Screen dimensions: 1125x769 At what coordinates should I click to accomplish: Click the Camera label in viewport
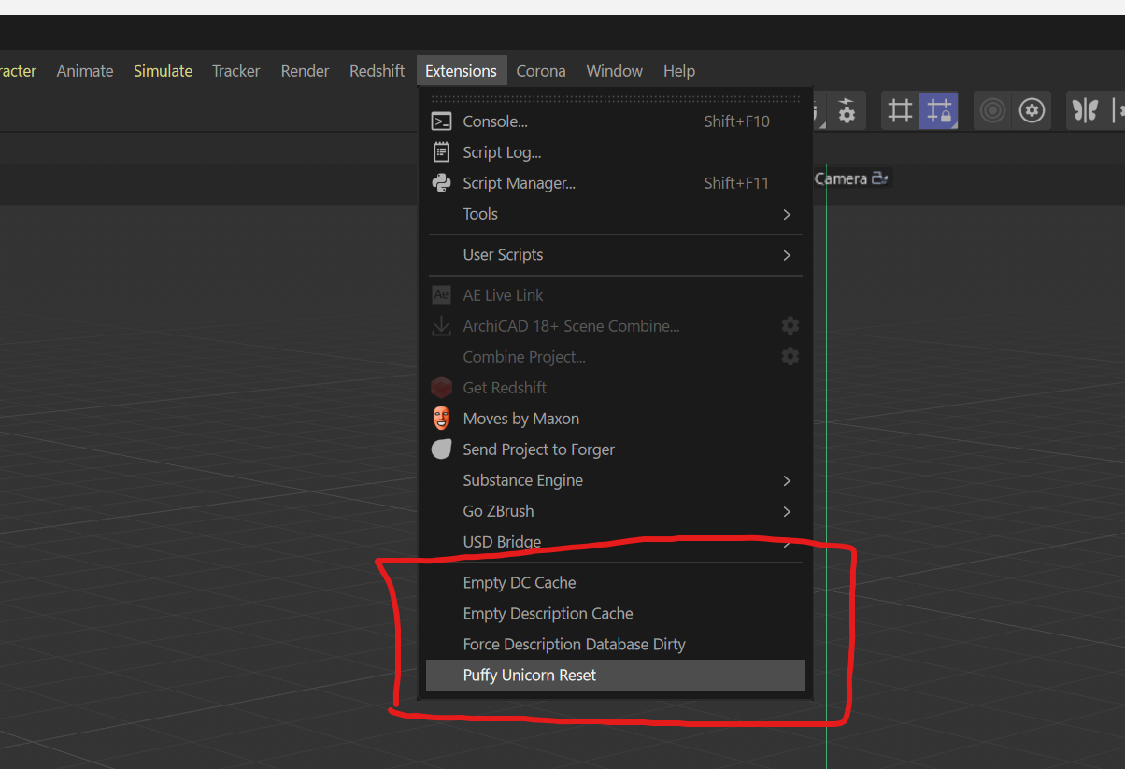coord(841,178)
